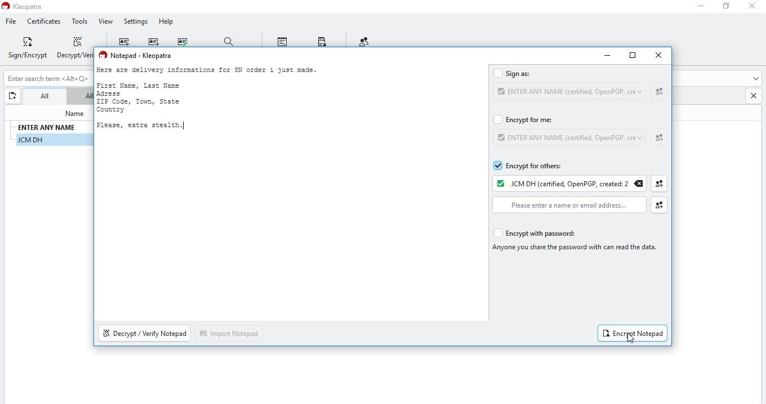Close the main Kleopatra window
The height and width of the screenshot is (404, 766).
(x=752, y=6)
